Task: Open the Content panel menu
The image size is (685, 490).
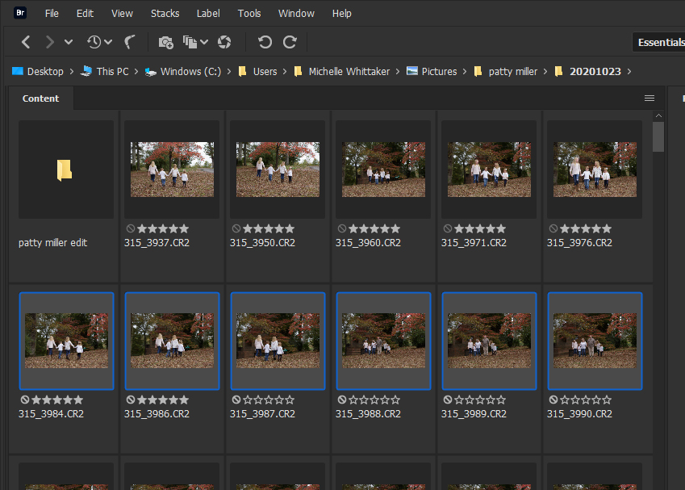Action: (x=649, y=97)
